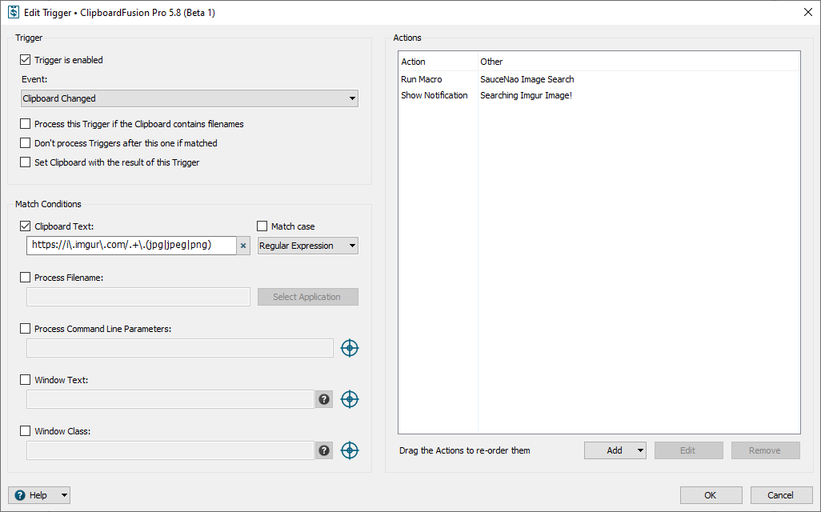Click help question icon next to Window Text field
The height and width of the screenshot is (512, 821).
[x=324, y=399]
